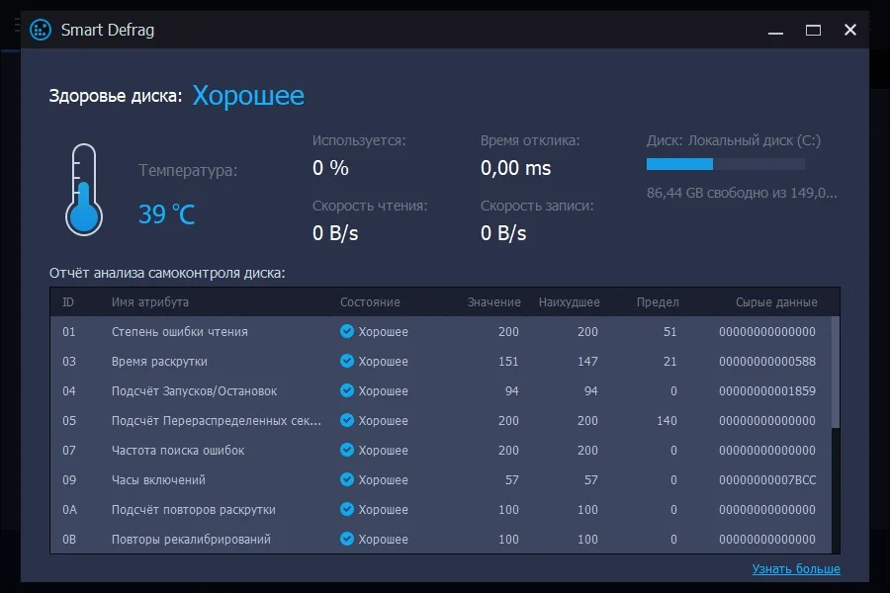This screenshot has height=593, width=890.
Task: Click the Smart Defrag window title text
Action: click(107, 30)
